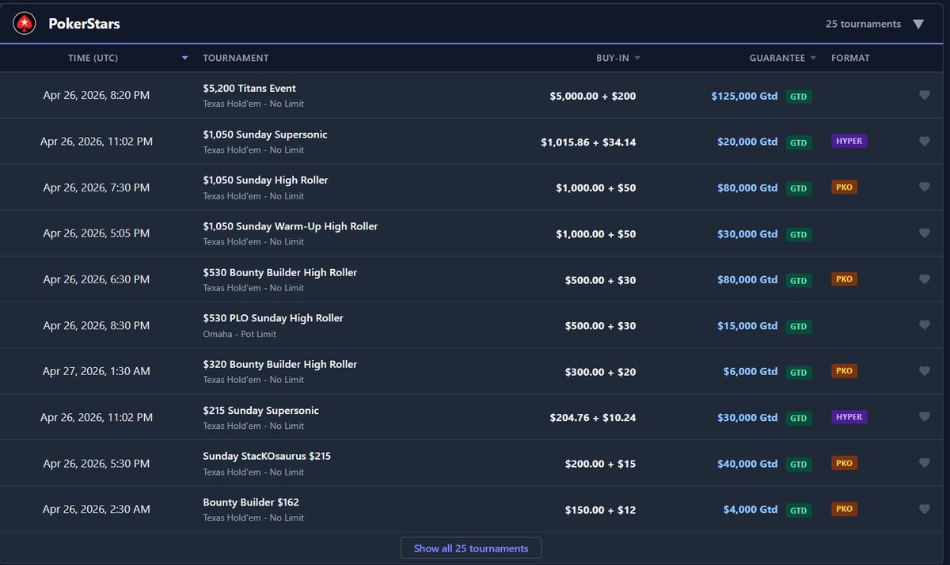Sort by the TIME (UTC) column arrow
Screen dimensions: 950x565
point(184,58)
